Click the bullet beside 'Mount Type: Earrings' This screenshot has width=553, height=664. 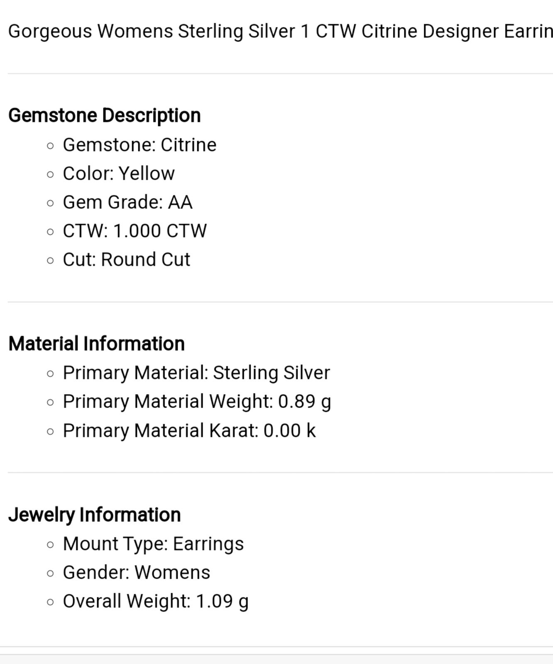click(x=51, y=545)
